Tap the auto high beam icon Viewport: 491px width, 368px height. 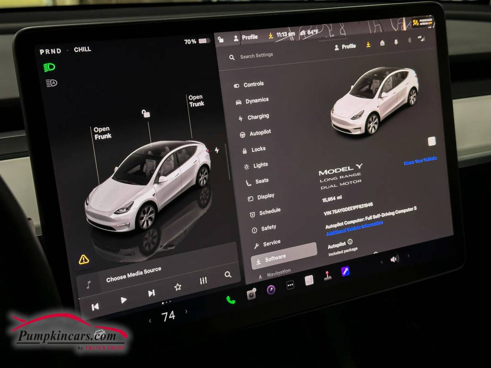[52, 83]
